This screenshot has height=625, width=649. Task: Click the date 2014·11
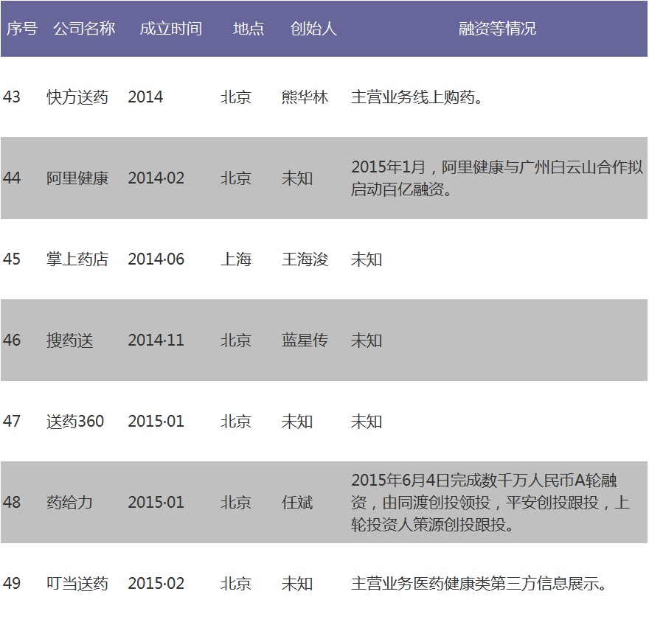(x=156, y=341)
